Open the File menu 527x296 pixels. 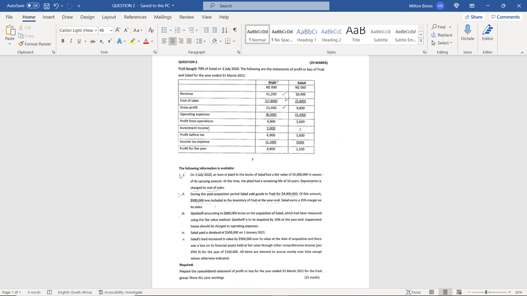[x=9, y=17]
